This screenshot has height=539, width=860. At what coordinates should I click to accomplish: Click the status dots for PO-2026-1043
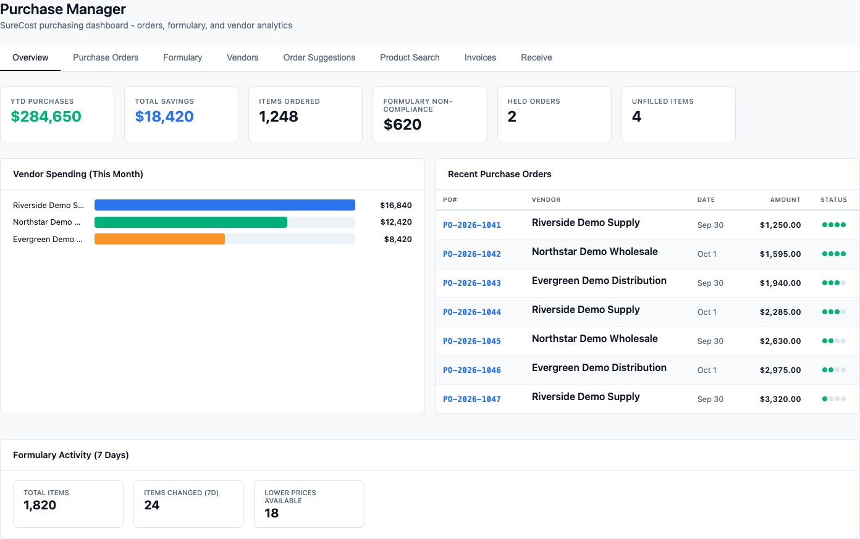pos(834,283)
